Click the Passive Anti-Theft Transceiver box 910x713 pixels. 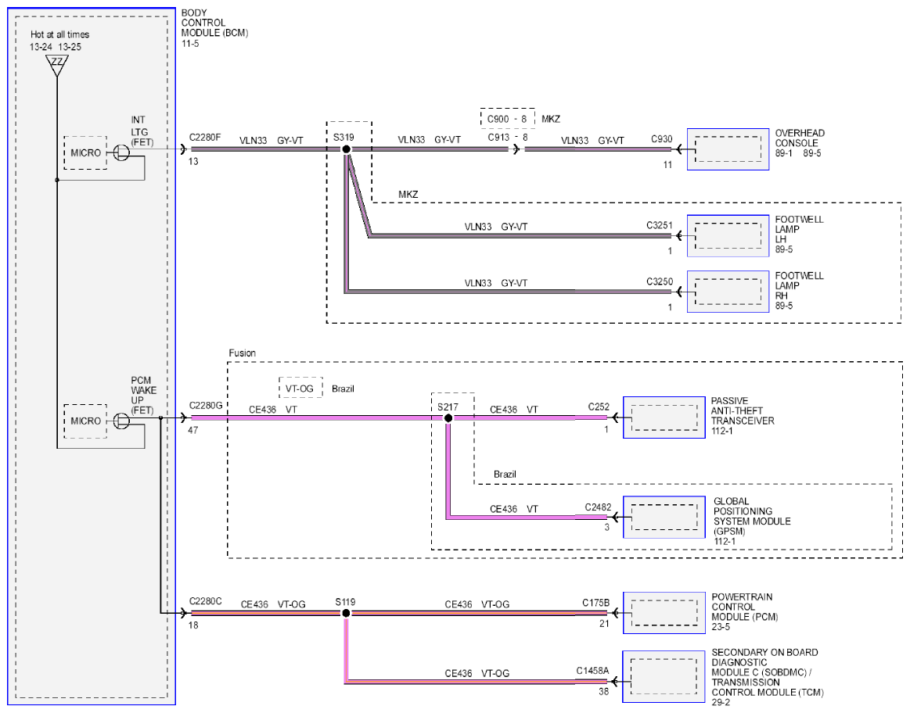point(664,417)
